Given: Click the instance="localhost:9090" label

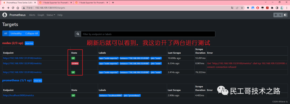Looking at the screenshot, I should tap(111, 95).
